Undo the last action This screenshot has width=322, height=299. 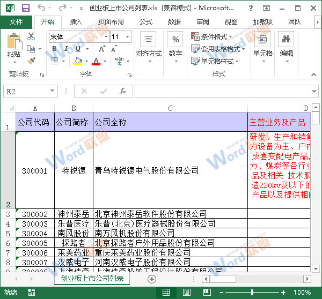pos(41,8)
